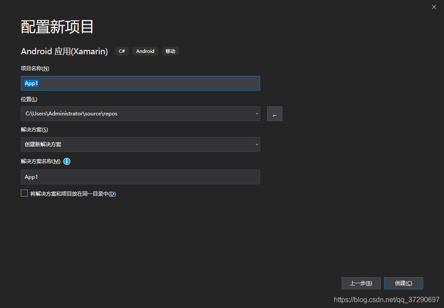
Task: Click the 移动 tag
Action: [x=170, y=51]
